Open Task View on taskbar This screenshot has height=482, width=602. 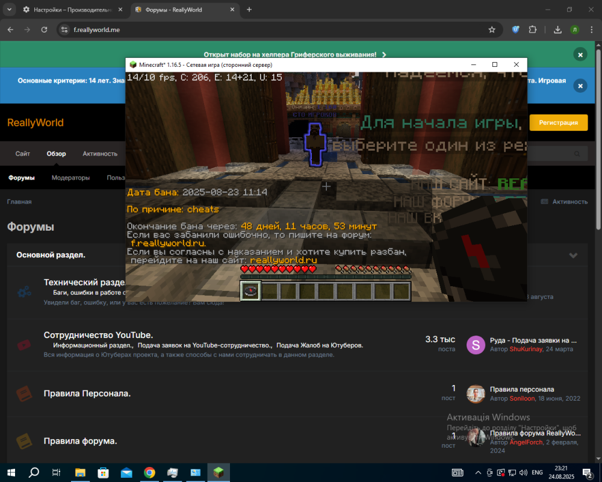pyautogui.click(x=57, y=472)
